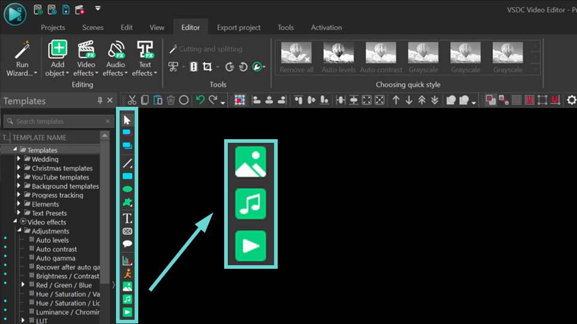Clear the template search box

(108, 121)
